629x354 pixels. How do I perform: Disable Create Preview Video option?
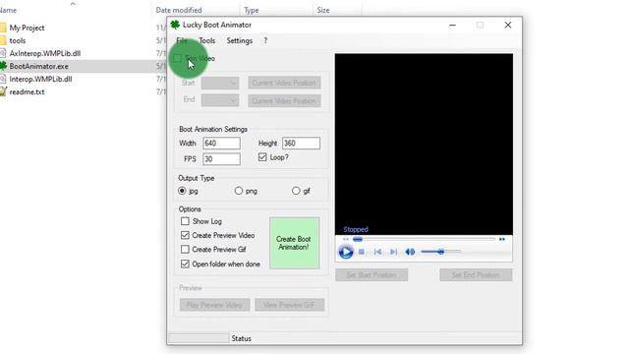tap(185, 235)
